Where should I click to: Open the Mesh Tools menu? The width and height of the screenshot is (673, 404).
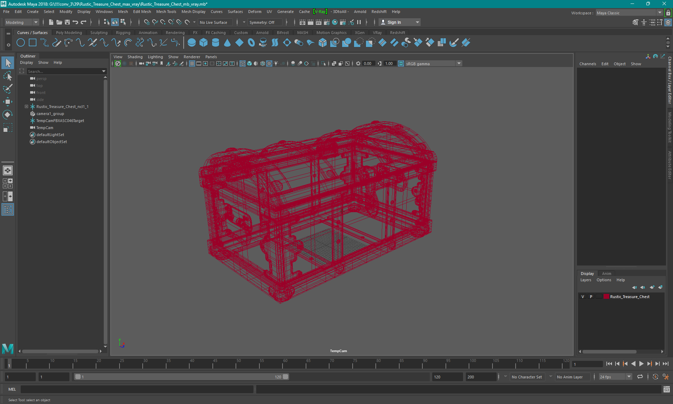[x=166, y=12]
